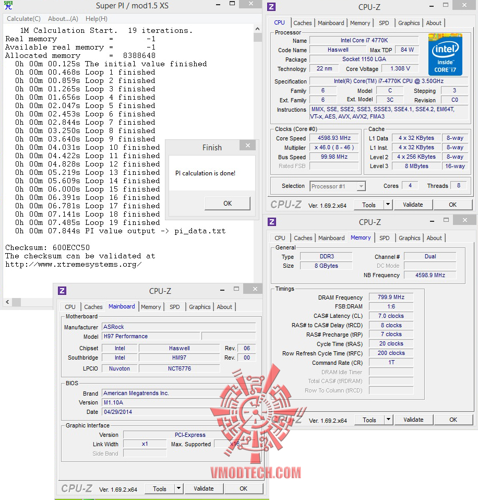This screenshot has width=478, height=500.
Task: Switch to Graphics tab in top CPU-Z window
Action: point(409,23)
